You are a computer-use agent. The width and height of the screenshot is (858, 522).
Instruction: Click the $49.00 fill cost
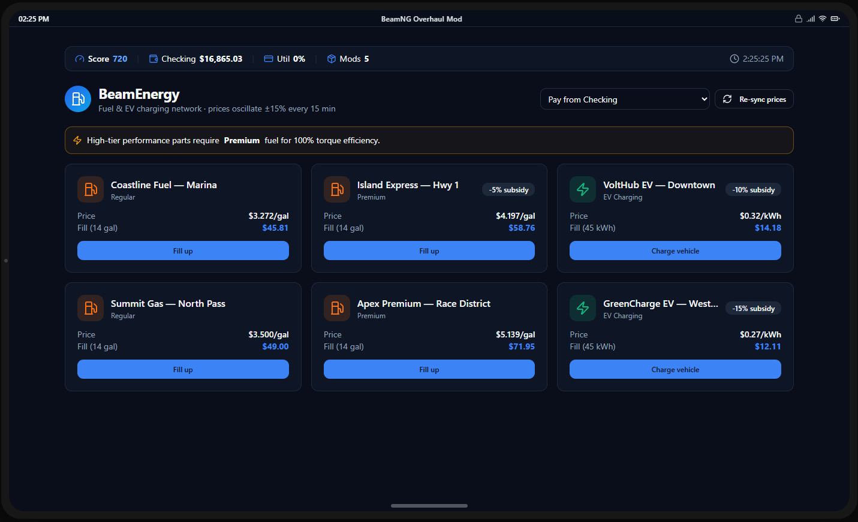tap(275, 346)
